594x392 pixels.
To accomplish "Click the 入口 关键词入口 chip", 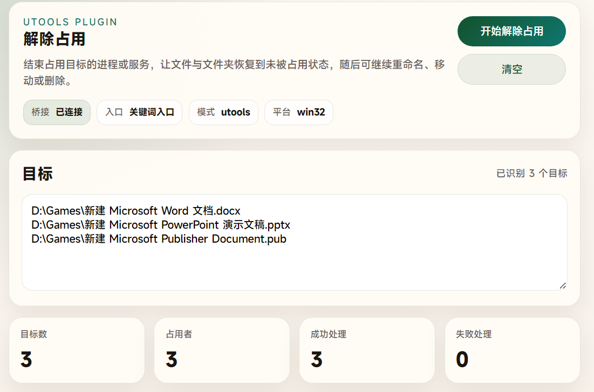I will [139, 112].
